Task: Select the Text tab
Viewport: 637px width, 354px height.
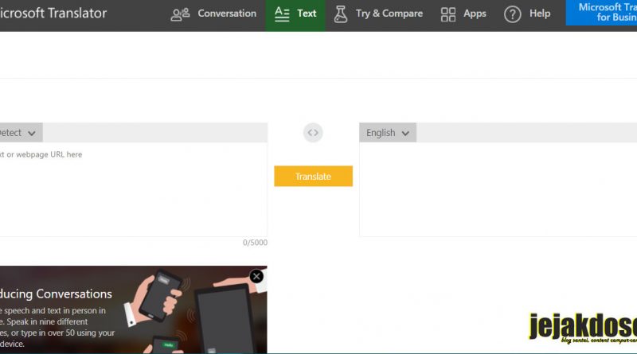Action: [295, 14]
